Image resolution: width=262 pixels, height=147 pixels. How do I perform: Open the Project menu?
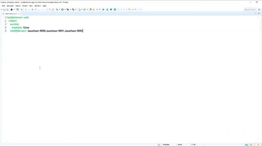(25, 6)
